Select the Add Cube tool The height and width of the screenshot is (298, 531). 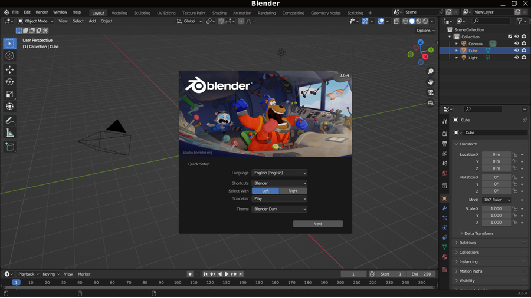coord(9,147)
